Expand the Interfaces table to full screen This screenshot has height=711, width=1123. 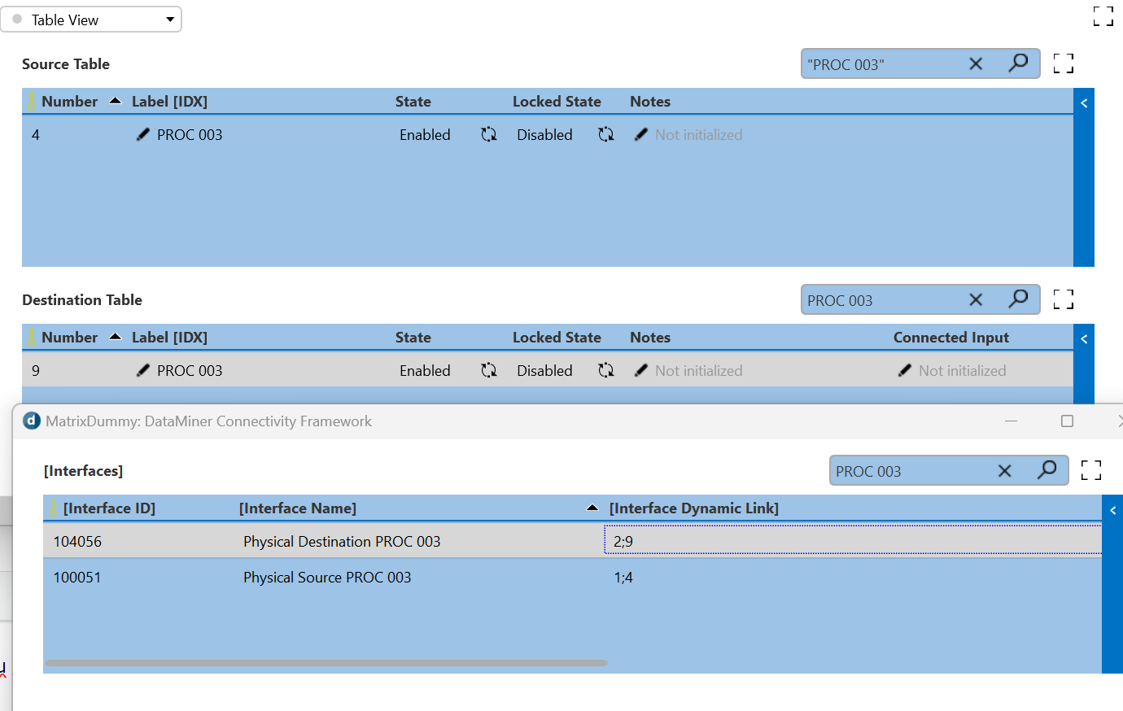(x=1091, y=470)
